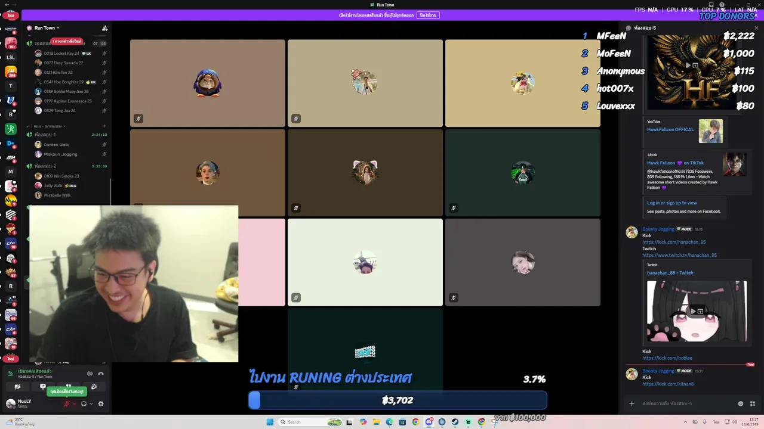Viewport: 764px width, 429px height.
Task: Open the Hawk Fallcon on TikTok link
Action: 675,163
